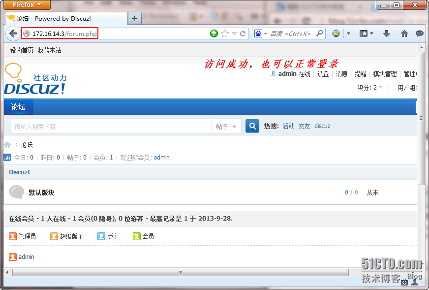Click the 在线 status text
This screenshot has height=290, width=429.
coord(304,74)
